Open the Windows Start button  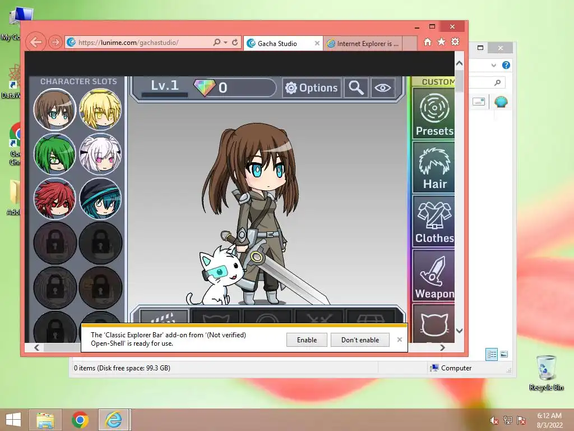coord(13,420)
